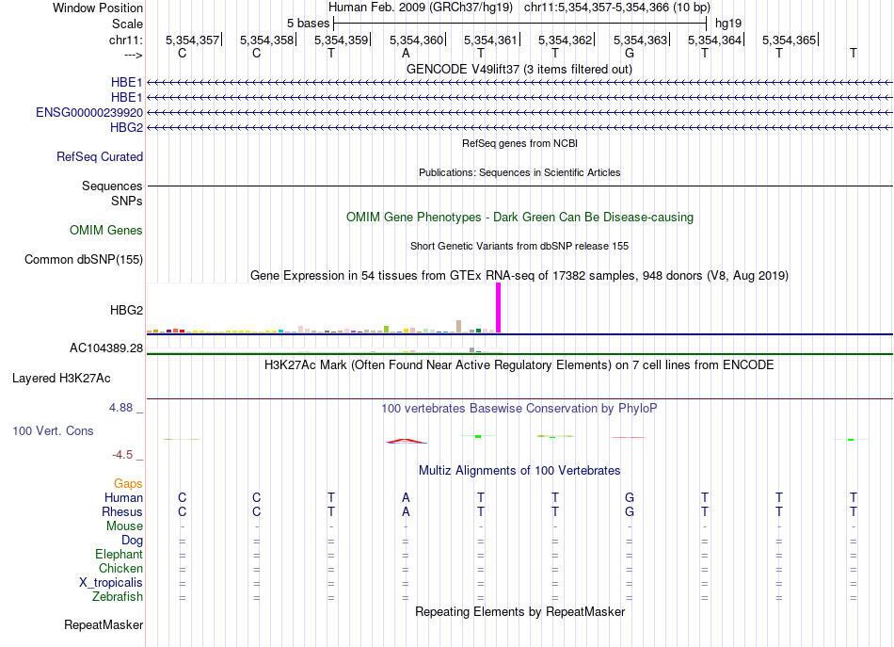Click the 'chr11:5,354,357-5,354,366 (10 bp)' position text
Image resolution: width=894 pixels, height=647 pixels.
617,8
